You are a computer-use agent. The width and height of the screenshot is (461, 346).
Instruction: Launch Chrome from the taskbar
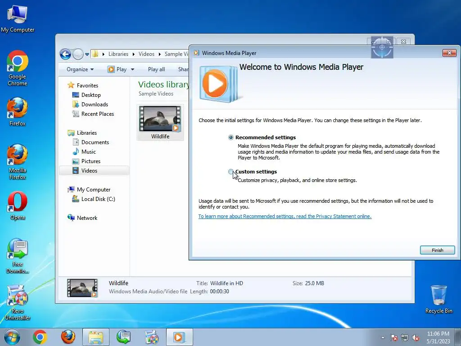(40, 337)
